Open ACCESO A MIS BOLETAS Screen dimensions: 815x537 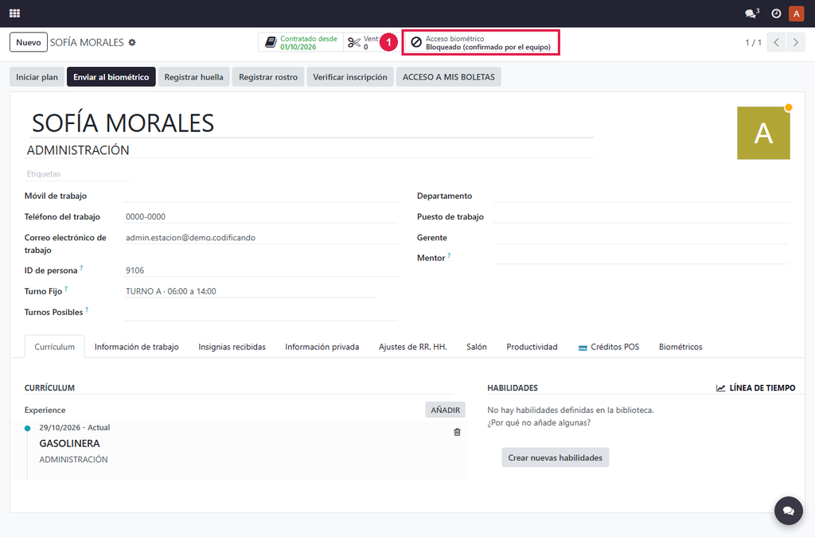coord(449,77)
